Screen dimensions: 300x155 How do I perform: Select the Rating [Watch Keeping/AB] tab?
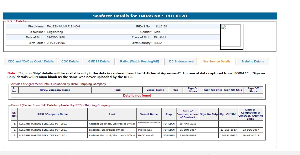tap(139, 62)
